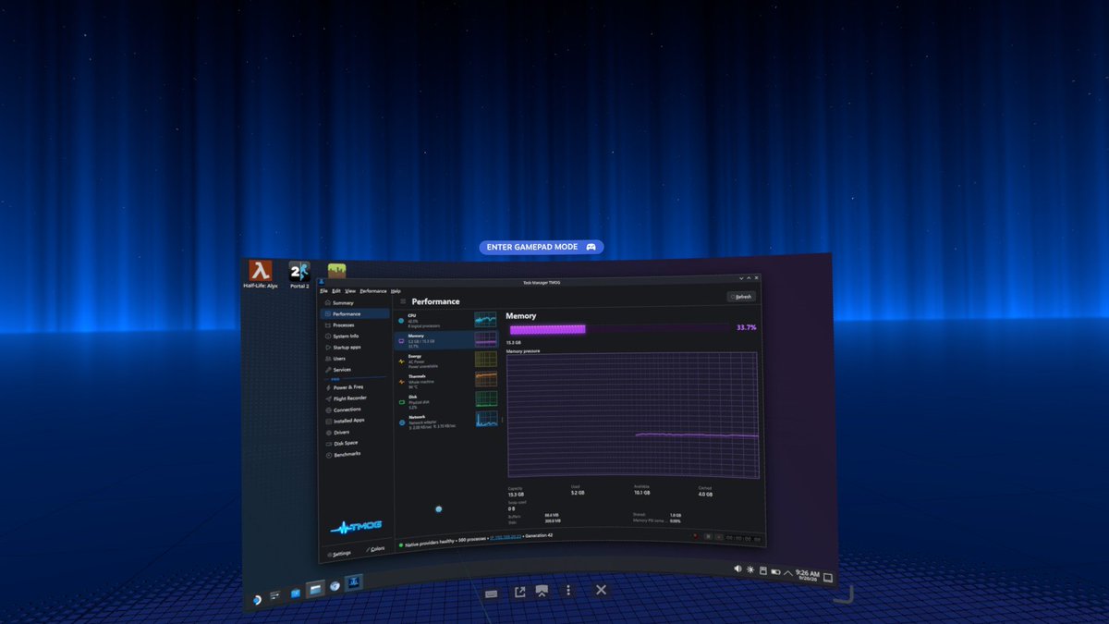Open the System Info page
Image resolution: width=1109 pixels, height=624 pixels.
[x=355, y=336]
